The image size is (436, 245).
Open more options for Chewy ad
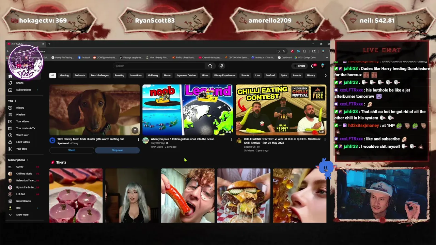click(x=138, y=139)
